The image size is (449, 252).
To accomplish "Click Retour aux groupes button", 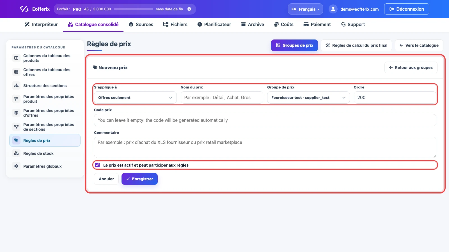I will 411,67.
